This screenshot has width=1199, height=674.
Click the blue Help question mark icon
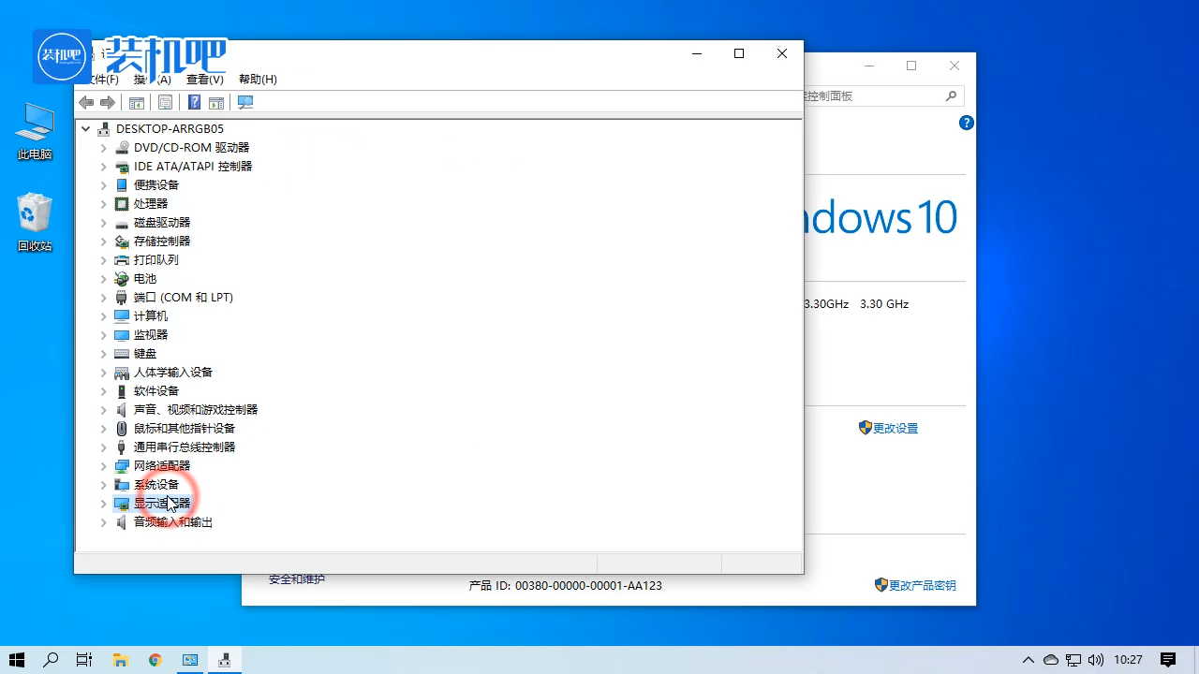coord(195,102)
